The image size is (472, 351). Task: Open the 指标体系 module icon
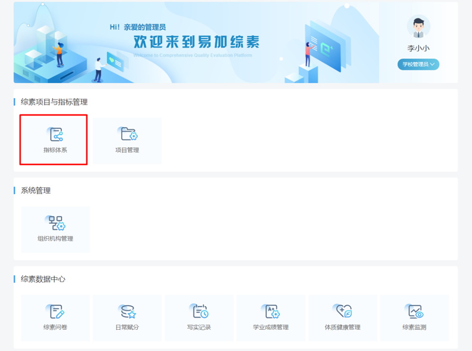click(55, 134)
